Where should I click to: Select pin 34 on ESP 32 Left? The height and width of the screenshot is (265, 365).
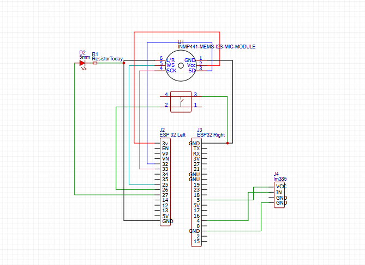(x=165, y=175)
